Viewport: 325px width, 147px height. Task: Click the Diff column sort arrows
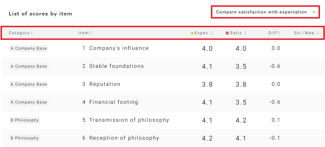(x=279, y=33)
